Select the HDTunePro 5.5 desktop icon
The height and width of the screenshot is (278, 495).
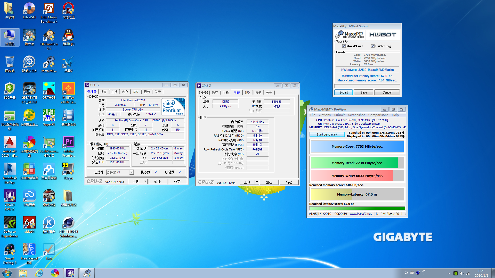(x=49, y=40)
